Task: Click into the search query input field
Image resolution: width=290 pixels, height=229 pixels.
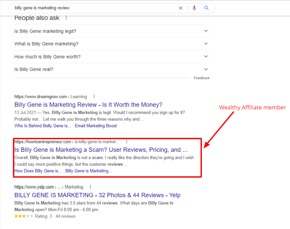Action: pos(94,8)
